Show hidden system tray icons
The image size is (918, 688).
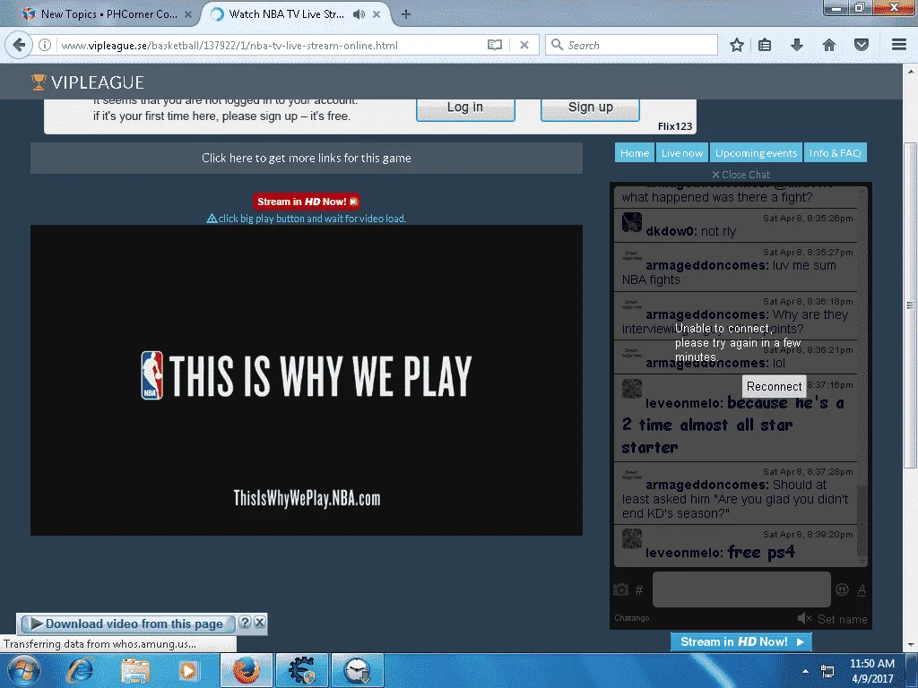click(x=806, y=671)
